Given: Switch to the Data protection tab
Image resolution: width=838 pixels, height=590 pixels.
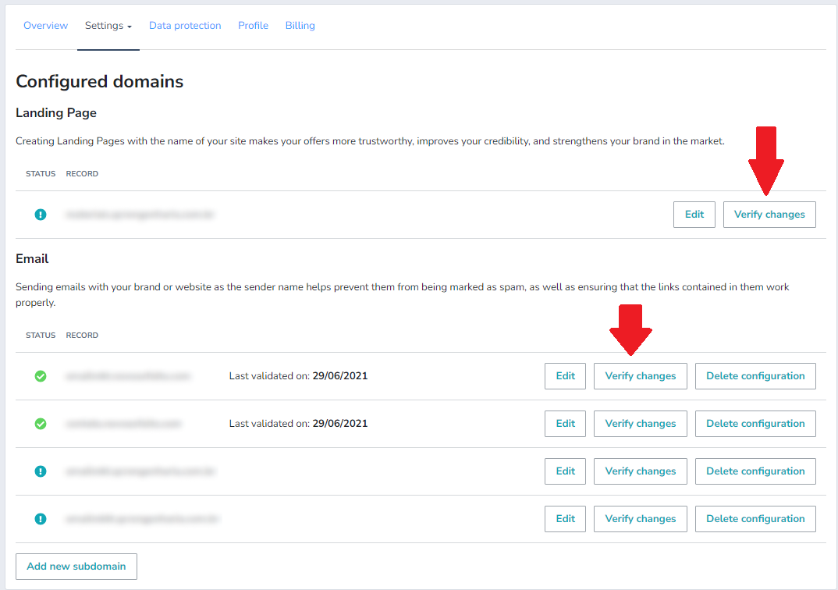Looking at the screenshot, I should 185,26.
